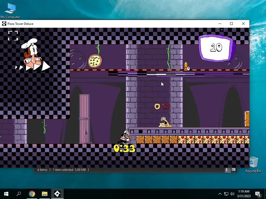This screenshot has width=266, height=199.
Task: Click the Peppino chef character running
Action: click(125, 137)
